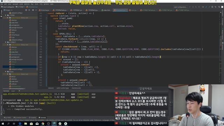Screen dimensions: 224x126
Task: Expand first node_modules library root folder
Action: click(x=8, y=18)
